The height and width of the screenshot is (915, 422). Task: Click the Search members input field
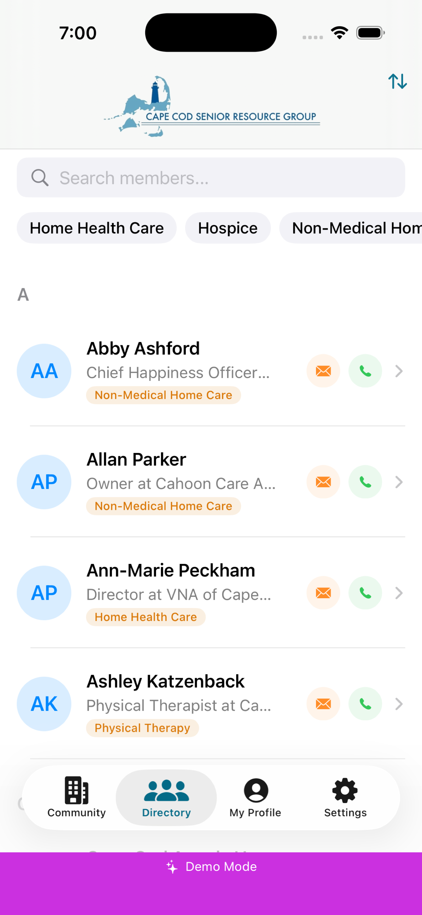211,177
